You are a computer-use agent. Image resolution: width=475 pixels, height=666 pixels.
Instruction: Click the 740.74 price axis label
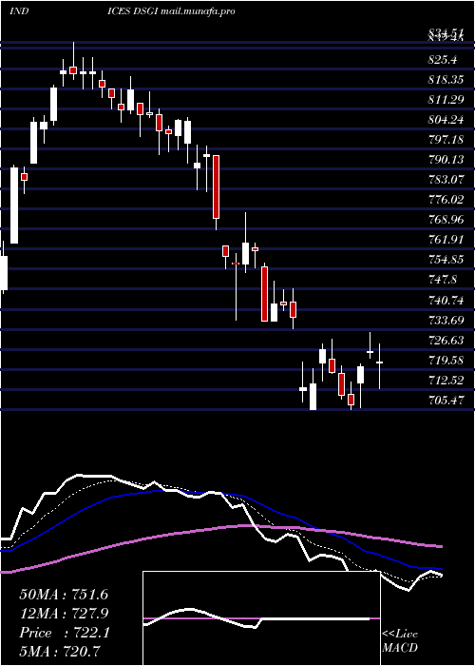445,300
